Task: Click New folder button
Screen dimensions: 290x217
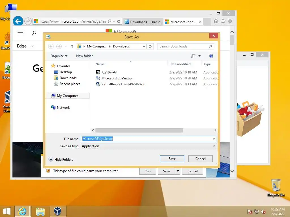Action: [84, 56]
